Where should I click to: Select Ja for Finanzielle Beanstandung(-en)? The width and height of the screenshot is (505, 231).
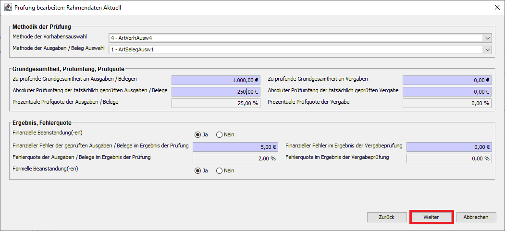(197, 134)
